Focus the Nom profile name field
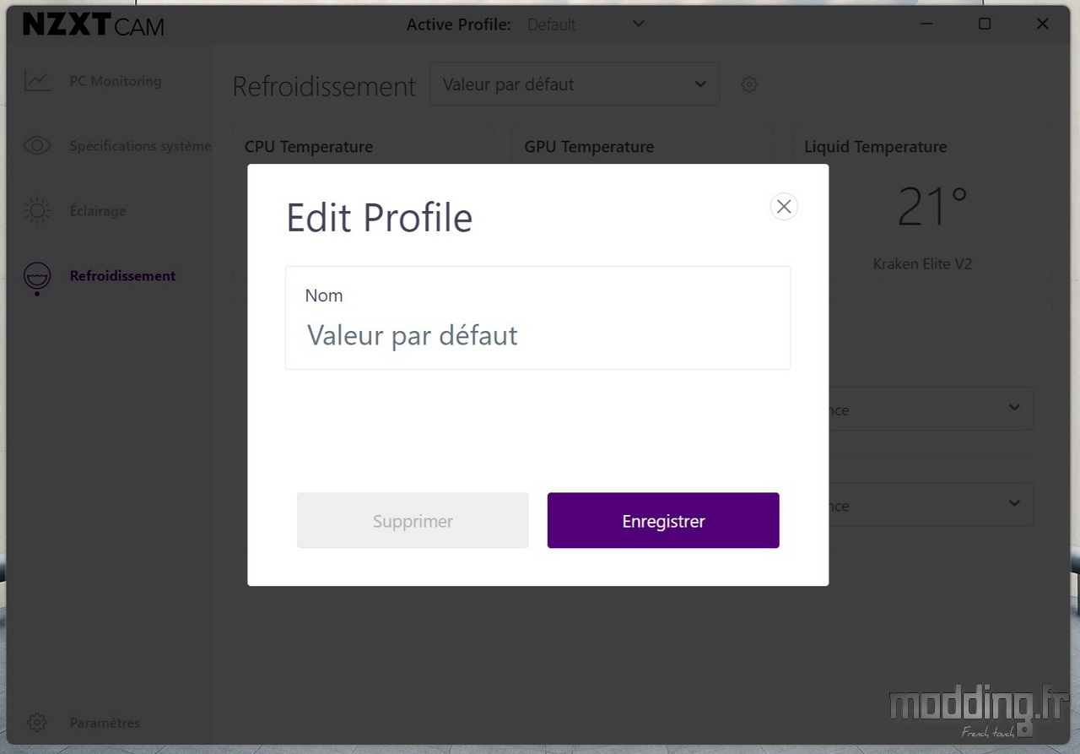This screenshot has height=754, width=1080. (x=538, y=318)
